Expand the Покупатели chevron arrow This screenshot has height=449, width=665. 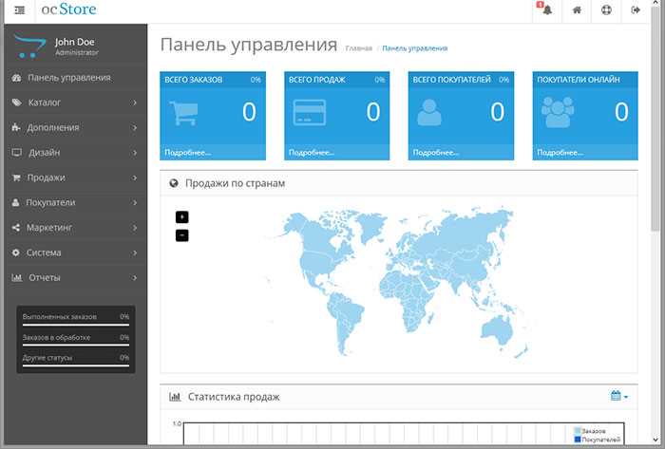click(x=135, y=203)
